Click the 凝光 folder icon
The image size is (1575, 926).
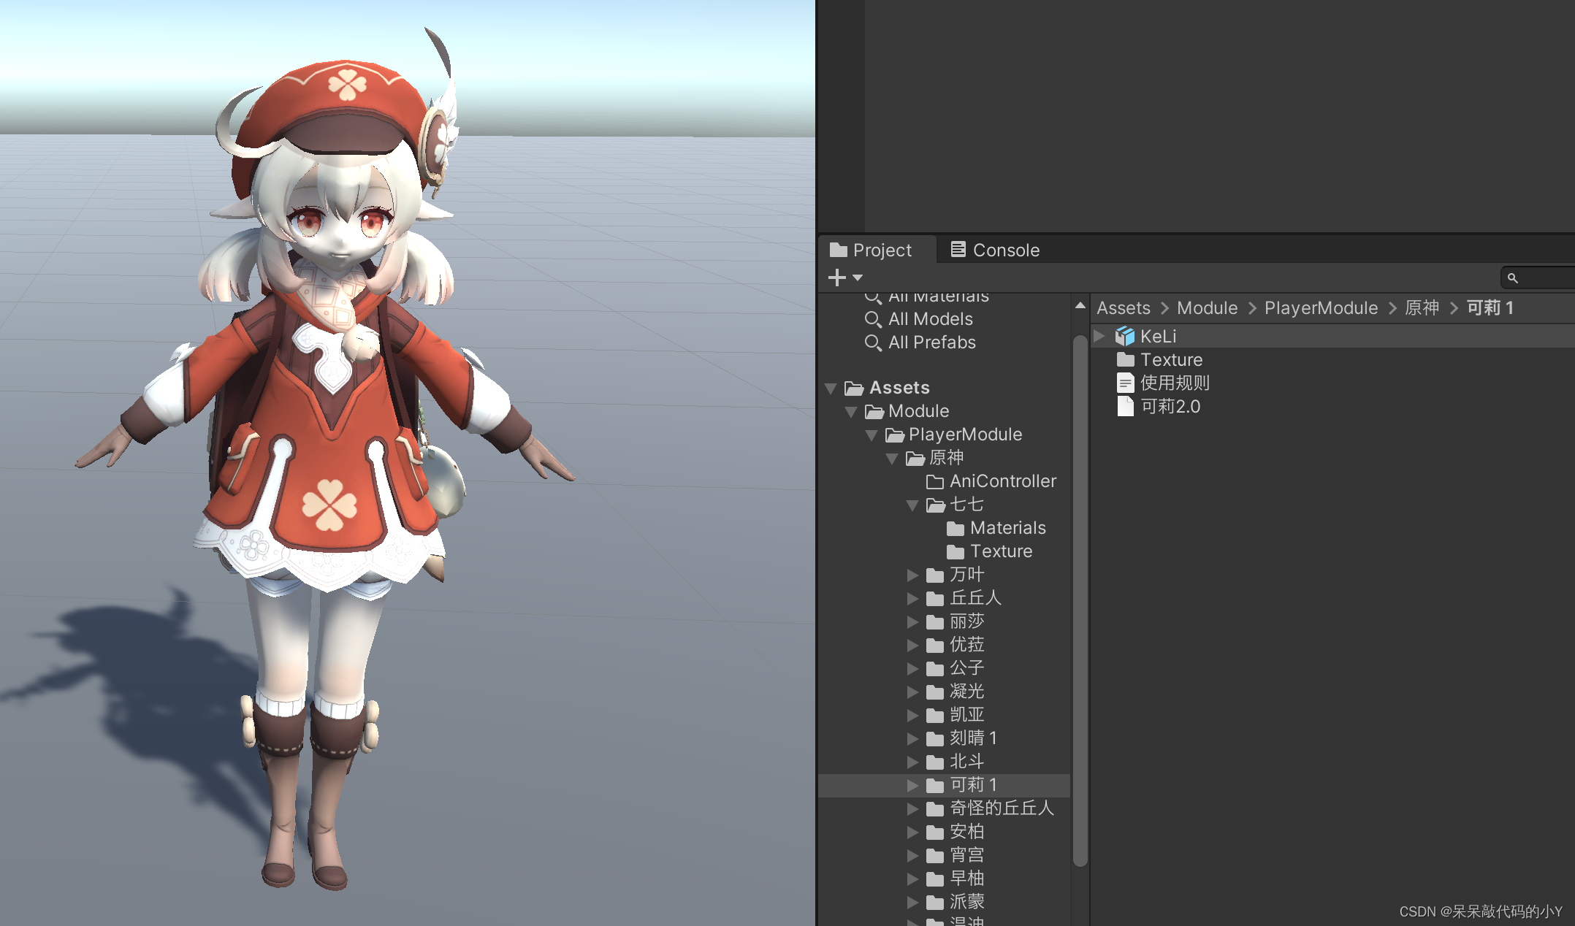(x=935, y=692)
